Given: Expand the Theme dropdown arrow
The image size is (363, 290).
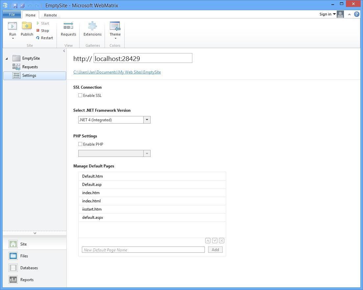Looking at the screenshot, I should click(115, 39).
